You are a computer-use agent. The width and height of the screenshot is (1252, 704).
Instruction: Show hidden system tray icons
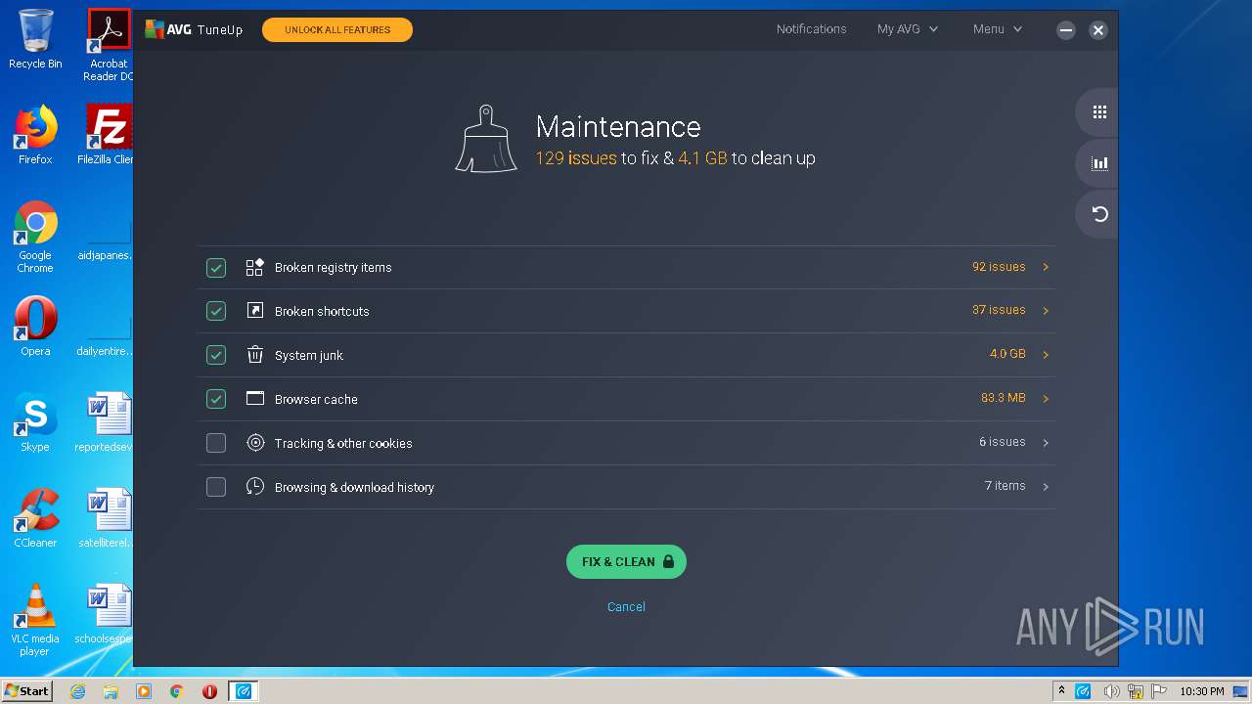[x=1061, y=691]
